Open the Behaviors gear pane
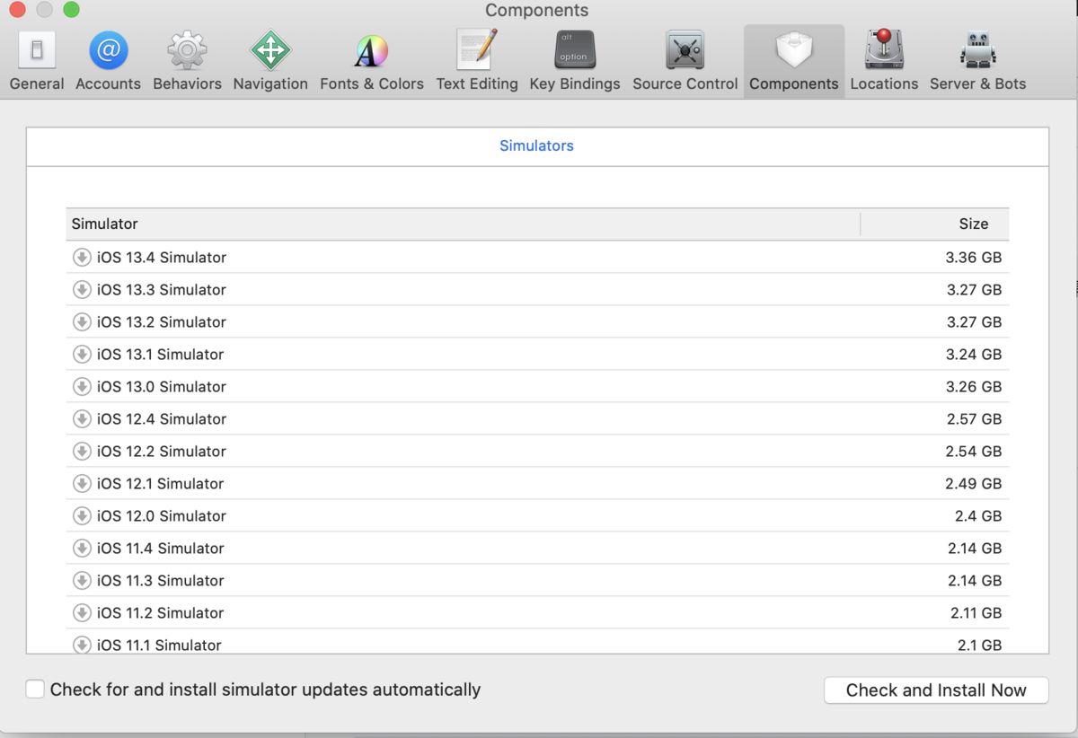 click(187, 60)
